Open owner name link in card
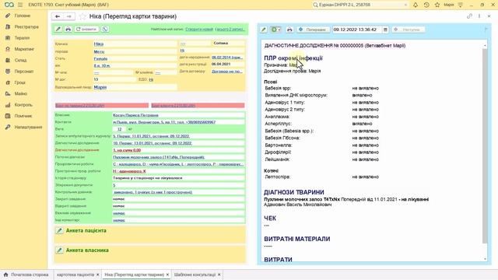498x280 pixels. [x=135, y=115]
